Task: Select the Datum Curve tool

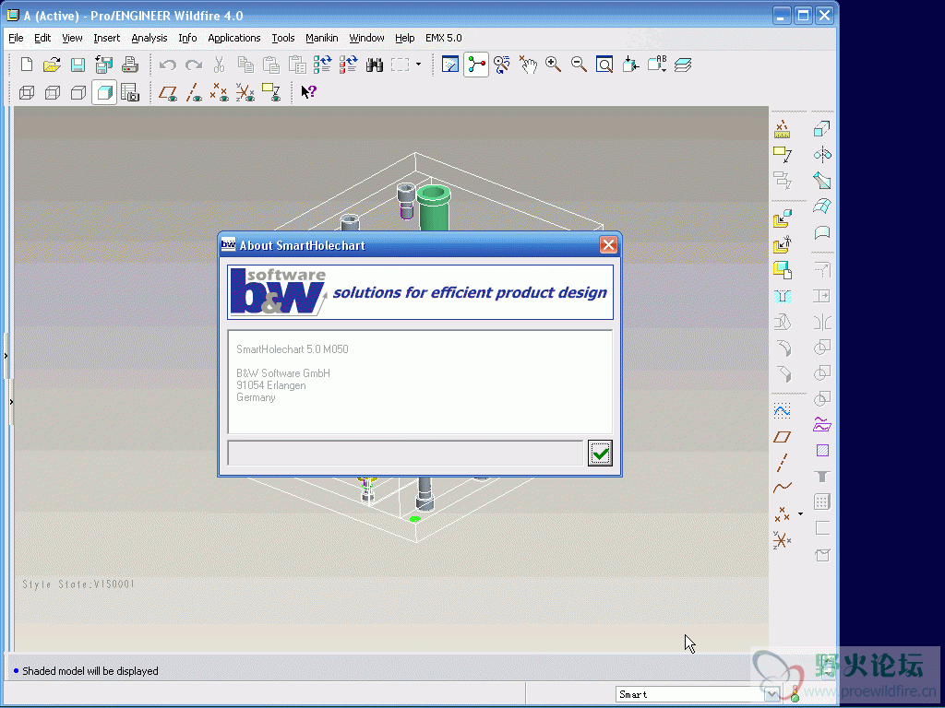Action: [783, 488]
